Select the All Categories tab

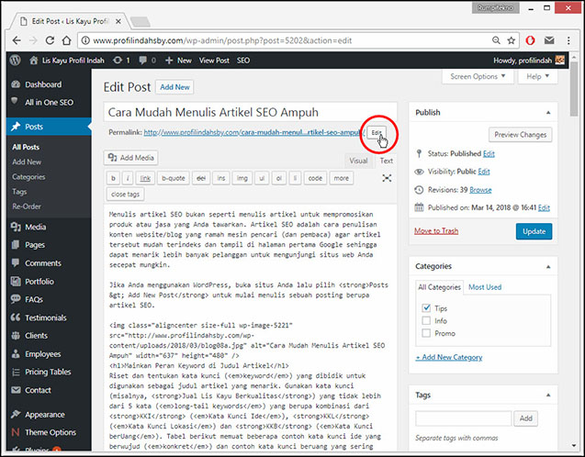(439, 287)
